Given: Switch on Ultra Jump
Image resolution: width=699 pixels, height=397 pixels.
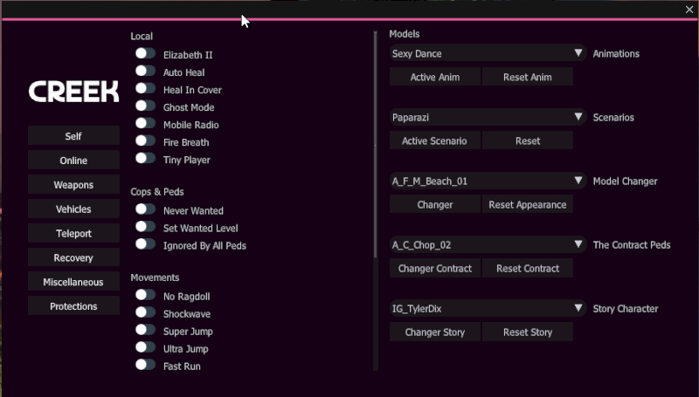Looking at the screenshot, I should [x=145, y=347].
